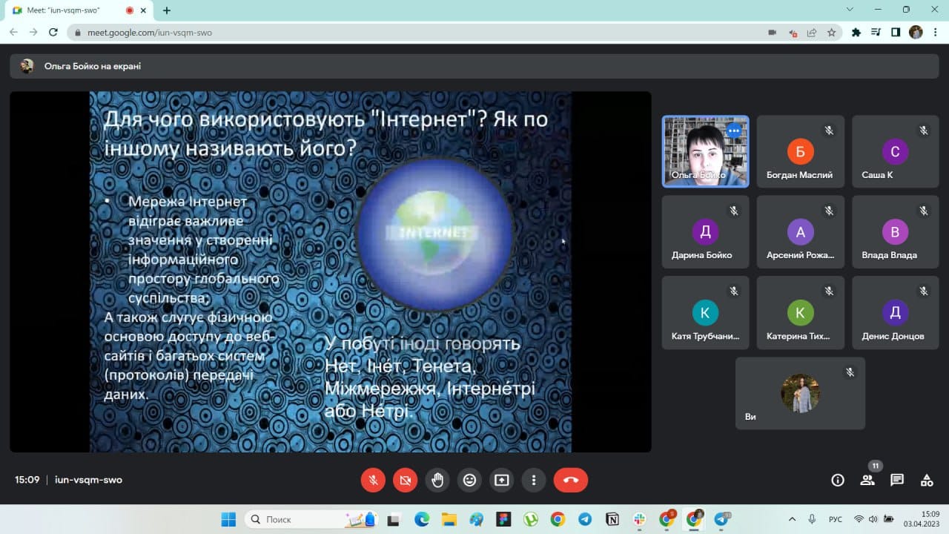Click the red leave call button

pos(570,480)
